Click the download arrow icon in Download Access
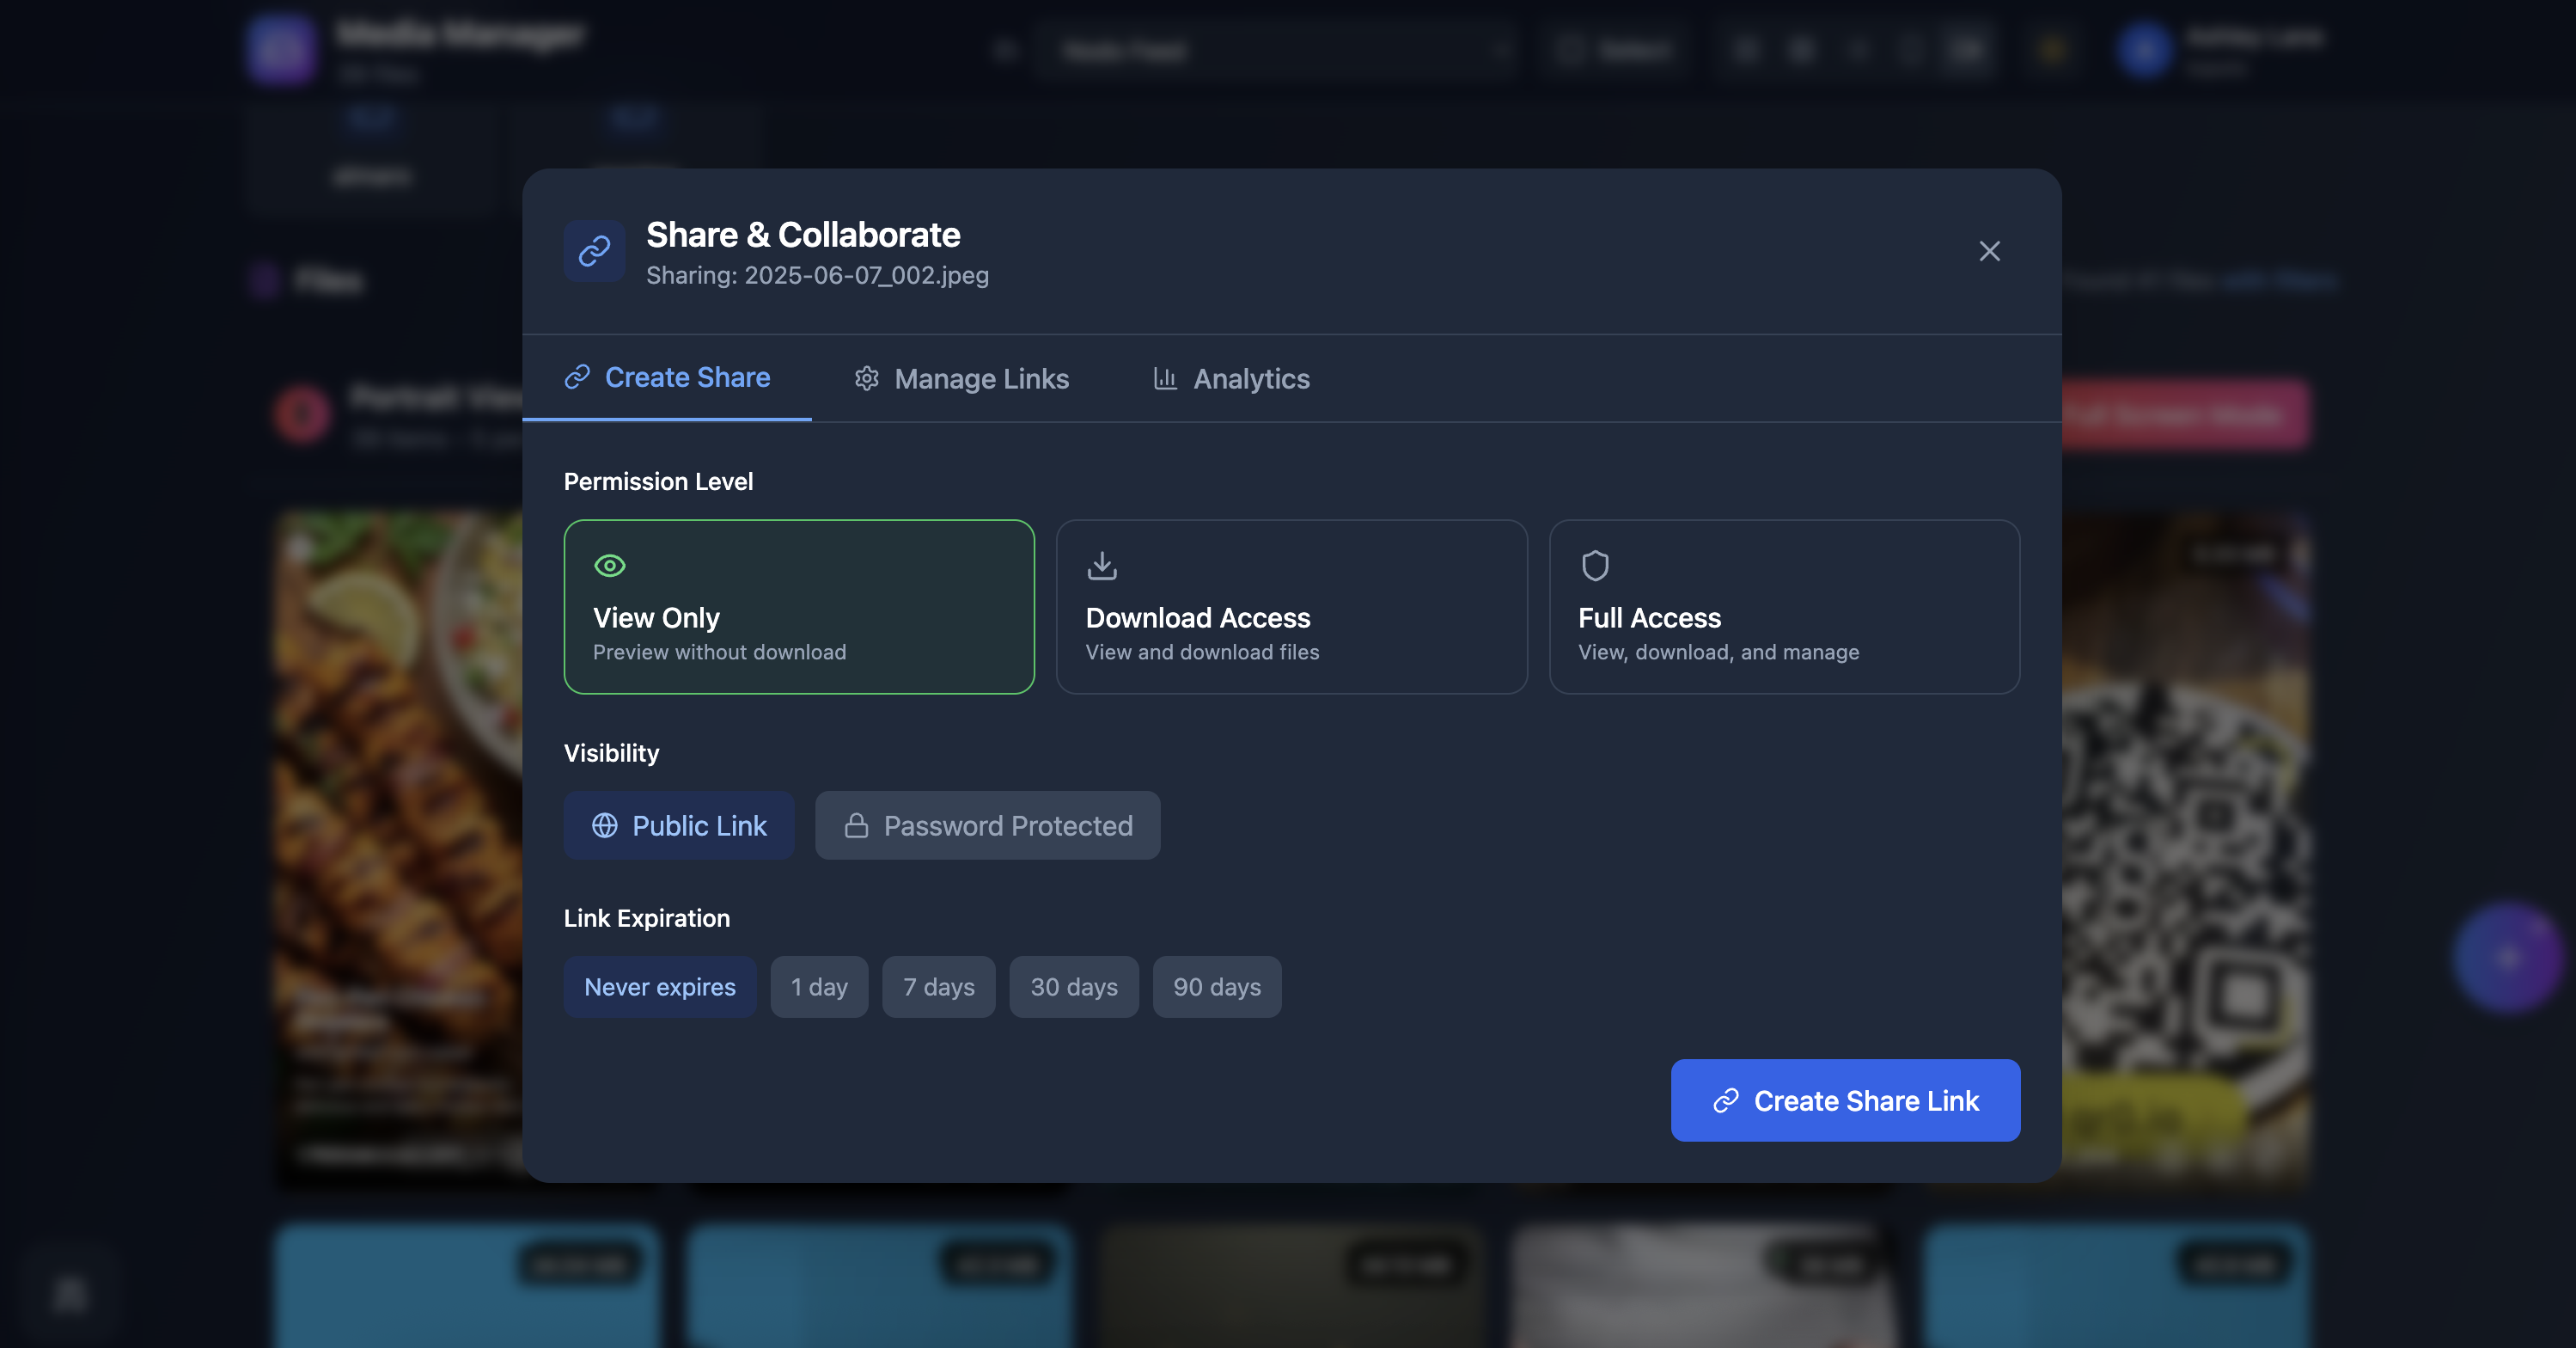The height and width of the screenshot is (1348, 2576). click(x=1101, y=566)
